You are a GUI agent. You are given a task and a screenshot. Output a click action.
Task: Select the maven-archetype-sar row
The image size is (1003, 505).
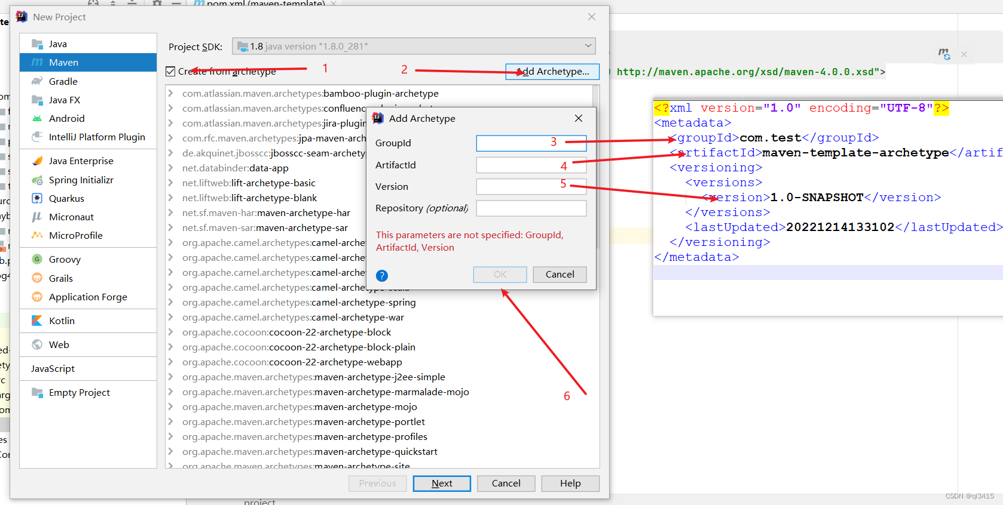tap(265, 227)
